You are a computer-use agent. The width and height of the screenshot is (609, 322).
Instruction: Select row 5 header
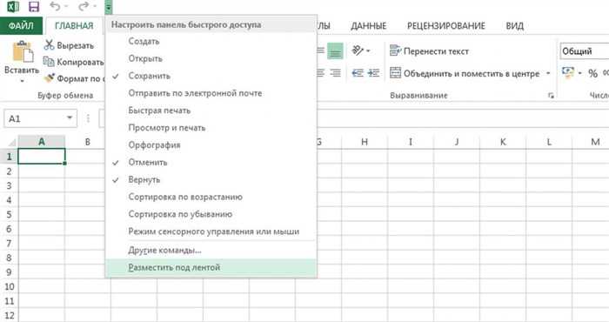[9, 214]
